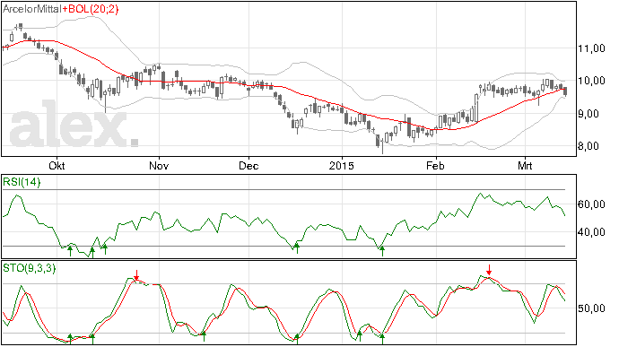Click the red sell arrow in STO after Feb
This screenshot has height=347, width=619.
pyautogui.click(x=489, y=270)
